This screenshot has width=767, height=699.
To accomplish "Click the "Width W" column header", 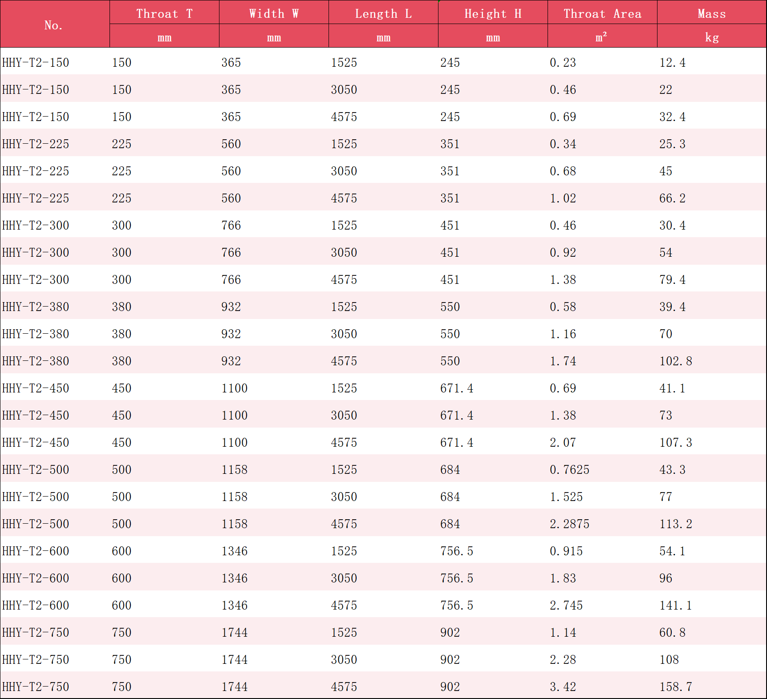I will pyautogui.click(x=274, y=14).
